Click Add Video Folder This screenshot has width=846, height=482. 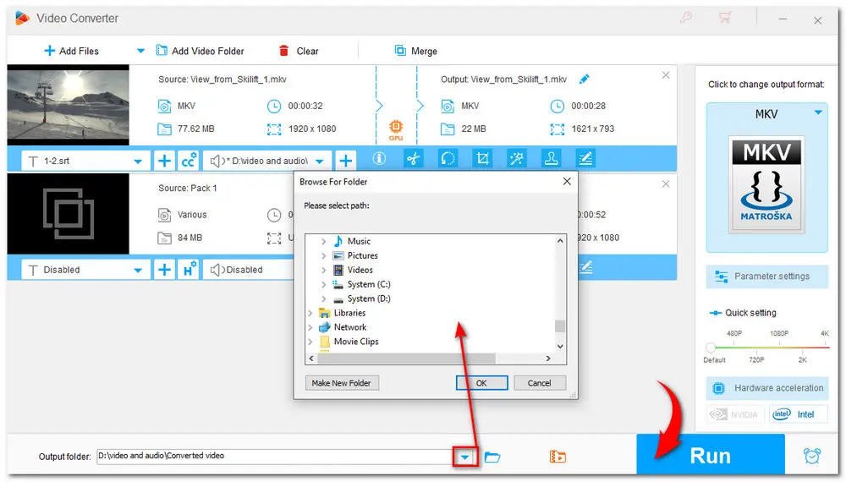[x=201, y=52]
